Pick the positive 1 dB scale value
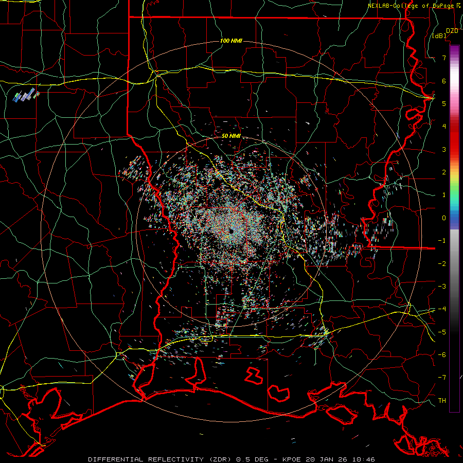This screenshot has width=463, height=463. click(x=444, y=195)
